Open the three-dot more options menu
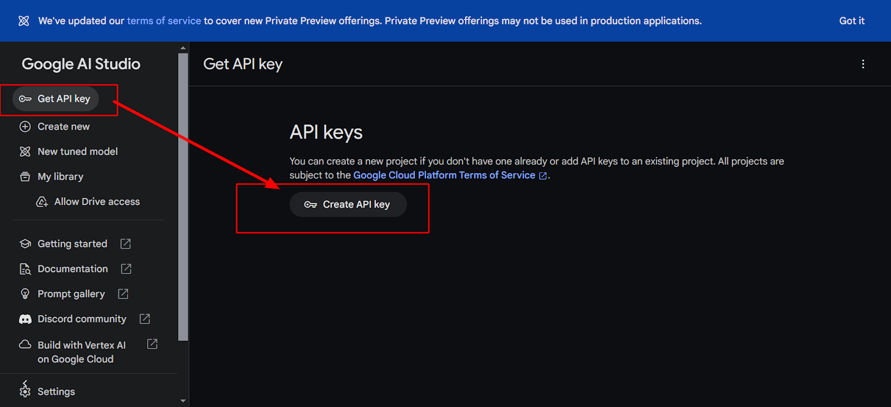 click(863, 64)
